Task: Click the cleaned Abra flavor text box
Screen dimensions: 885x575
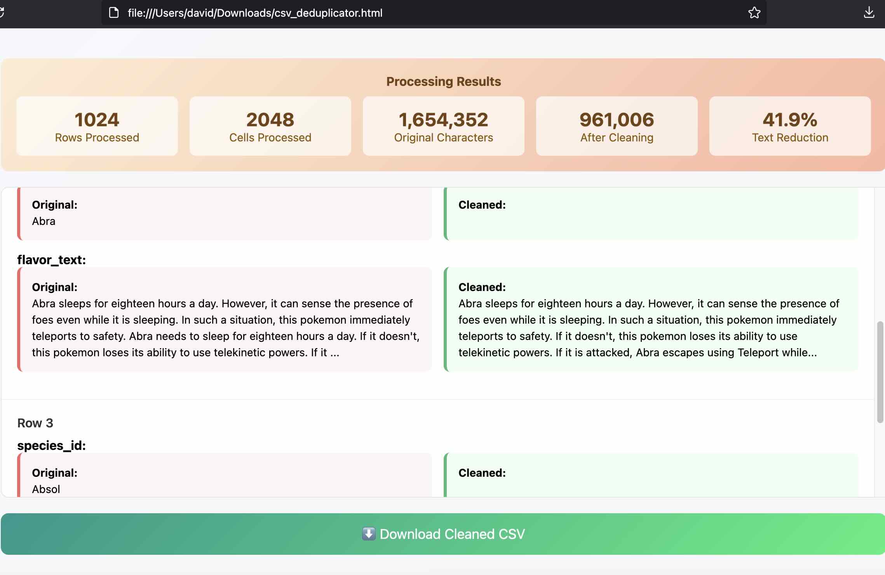Action: pos(651,319)
